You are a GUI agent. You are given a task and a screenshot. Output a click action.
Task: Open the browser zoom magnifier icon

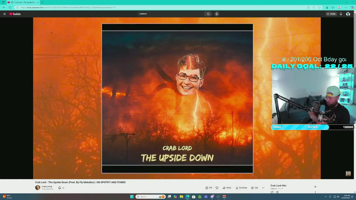pos(314,7)
